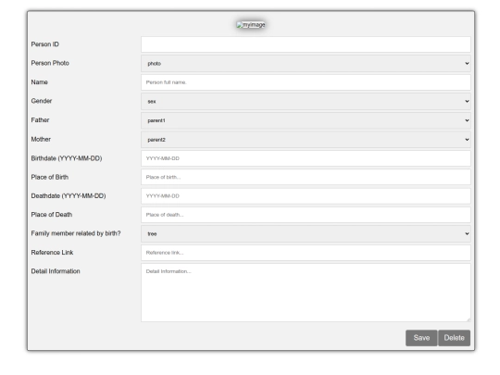Open the Gender dropdown
The height and width of the screenshot is (375, 500).
[x=306, y=101]
